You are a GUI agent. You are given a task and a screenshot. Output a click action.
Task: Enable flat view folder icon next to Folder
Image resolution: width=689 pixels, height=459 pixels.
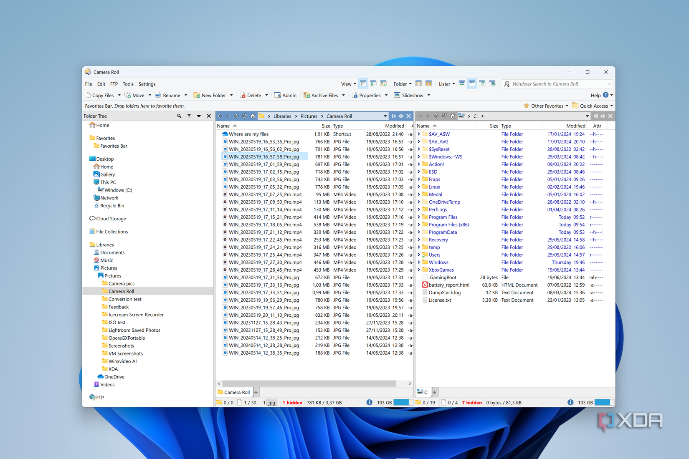(x=418, y=84)
